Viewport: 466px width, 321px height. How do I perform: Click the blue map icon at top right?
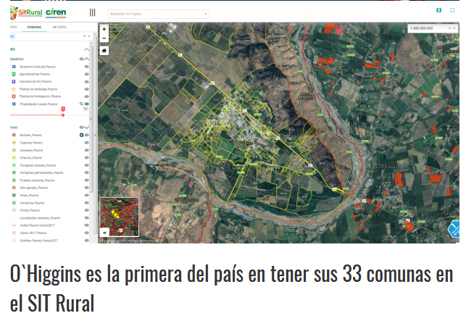[438, 10]
